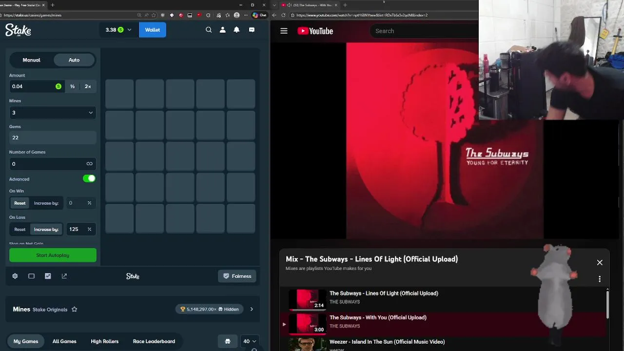
Task: Open the Wallet
Action: pyautogui.click(x=152, y=30)
